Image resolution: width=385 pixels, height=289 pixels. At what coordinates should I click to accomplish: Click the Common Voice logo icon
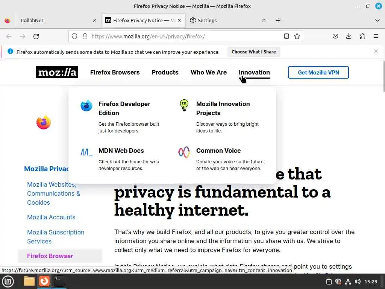coord(184,152)
